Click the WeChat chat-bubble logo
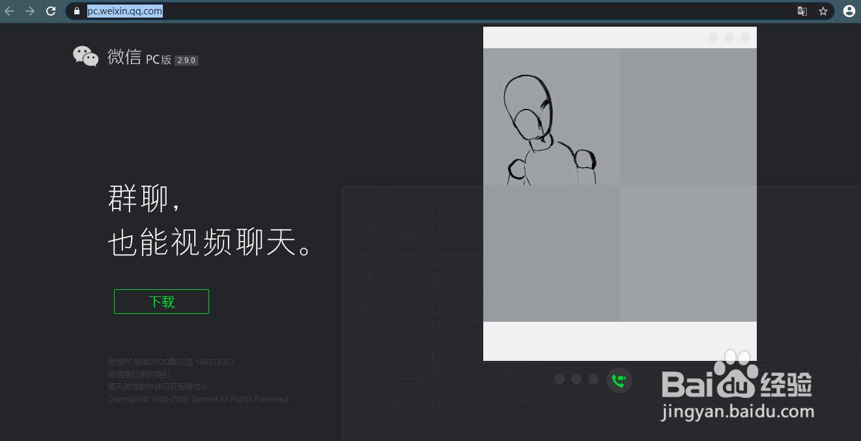Viewport: 861px width, 441px height. (x=85, y=57)
